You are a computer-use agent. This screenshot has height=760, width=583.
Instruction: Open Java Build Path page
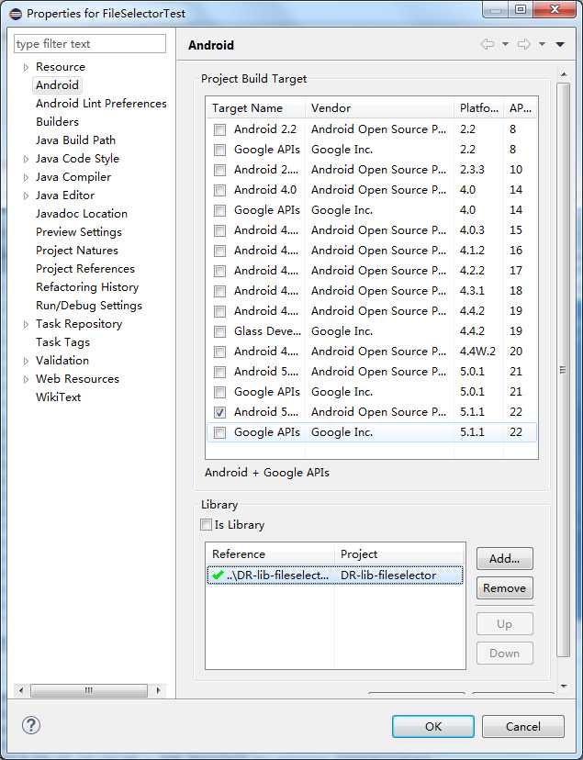(x=75, y=140)
